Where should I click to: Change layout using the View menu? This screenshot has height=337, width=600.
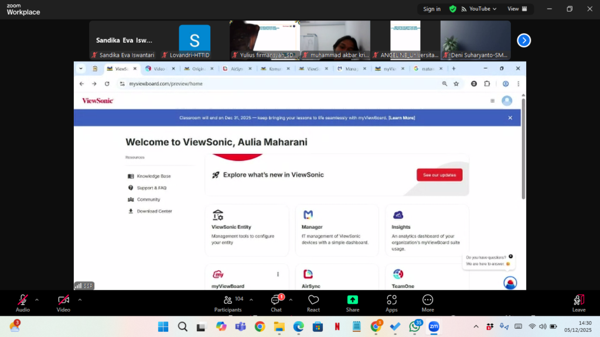click(517, 9)
